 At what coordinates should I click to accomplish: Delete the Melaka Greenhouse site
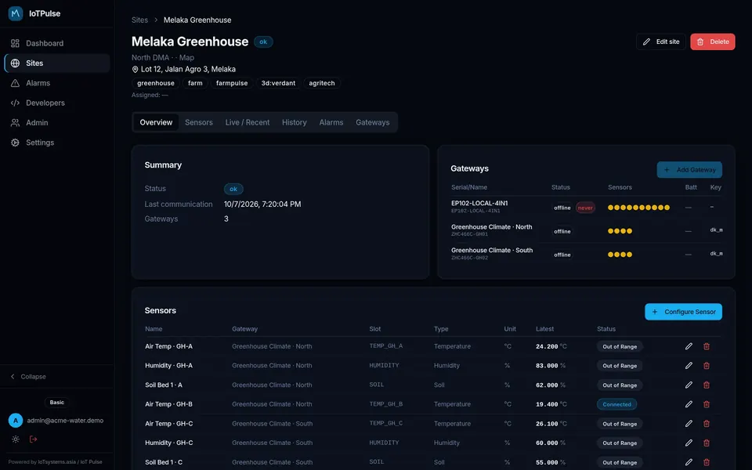(712, 42)
